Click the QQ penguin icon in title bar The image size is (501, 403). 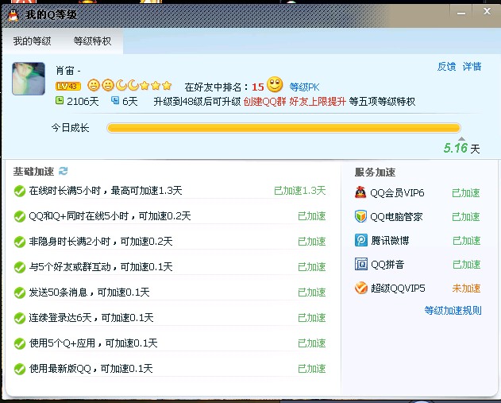(x=13, y=15)
